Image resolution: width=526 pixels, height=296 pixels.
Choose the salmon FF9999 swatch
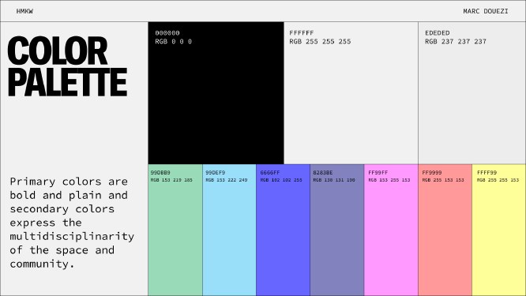[x=445, y=230]
